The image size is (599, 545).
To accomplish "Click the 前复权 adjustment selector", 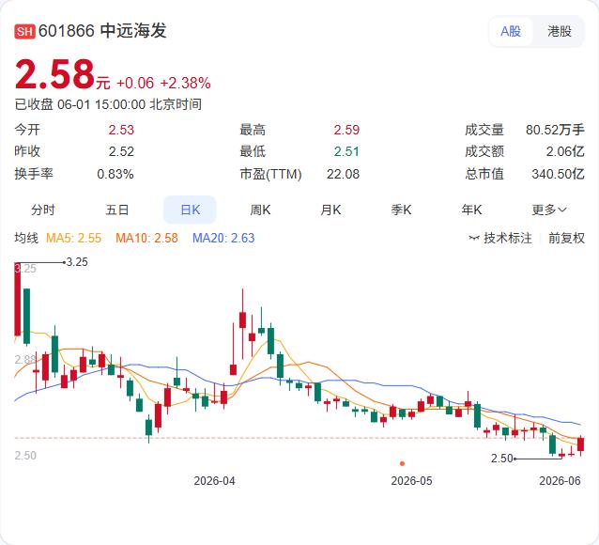I will point(566,238).
